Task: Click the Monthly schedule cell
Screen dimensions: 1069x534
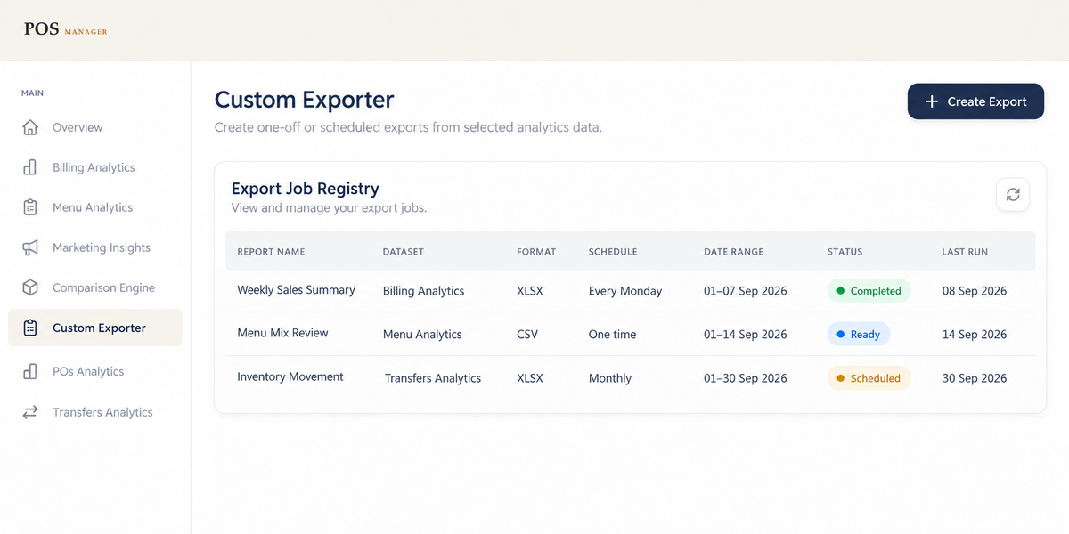Action: coord(610,378)
